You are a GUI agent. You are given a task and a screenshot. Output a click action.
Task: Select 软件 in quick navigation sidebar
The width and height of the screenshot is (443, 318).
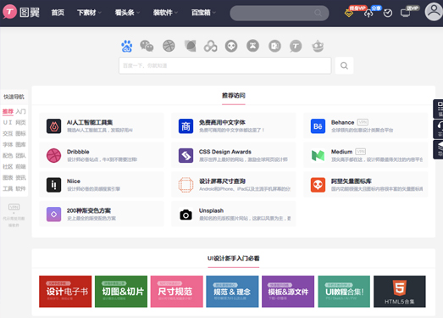[20, 189]
